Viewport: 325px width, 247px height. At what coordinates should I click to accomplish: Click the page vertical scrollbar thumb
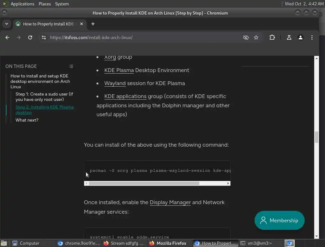click(x=316, y=137)
